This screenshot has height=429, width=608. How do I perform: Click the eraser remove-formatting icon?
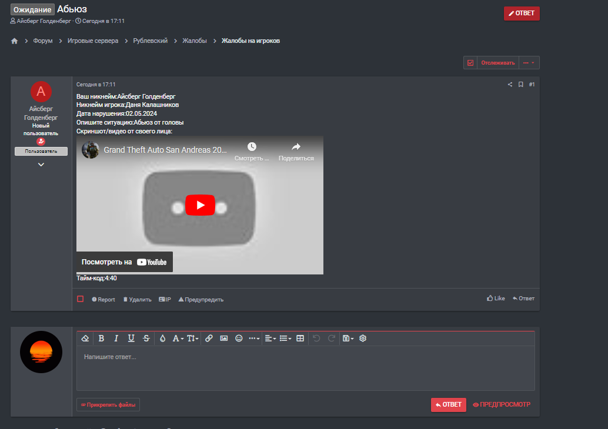click(x=85, y=338)
